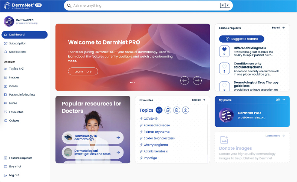
Task: Select Cases tab icon in Favourites
Action: [186, 110]
